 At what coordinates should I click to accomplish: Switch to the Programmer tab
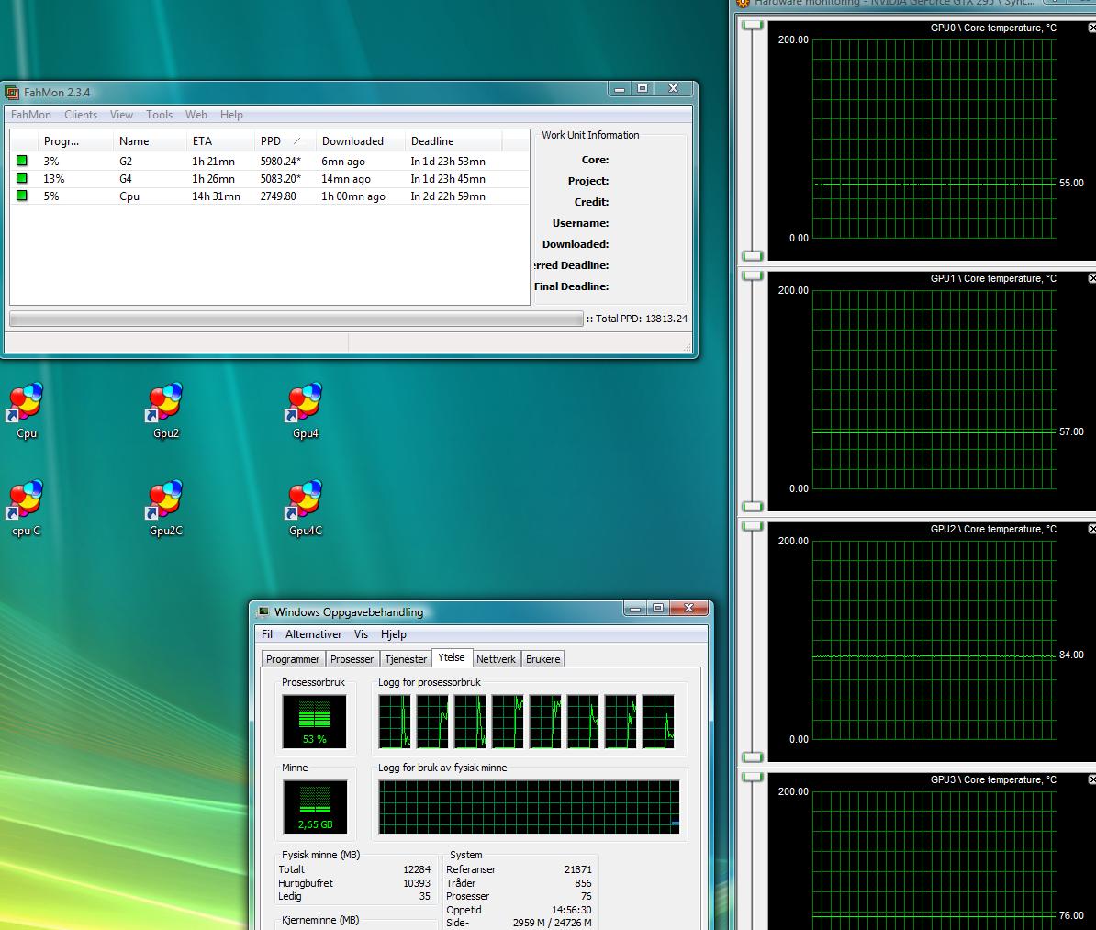coord(293,658)
